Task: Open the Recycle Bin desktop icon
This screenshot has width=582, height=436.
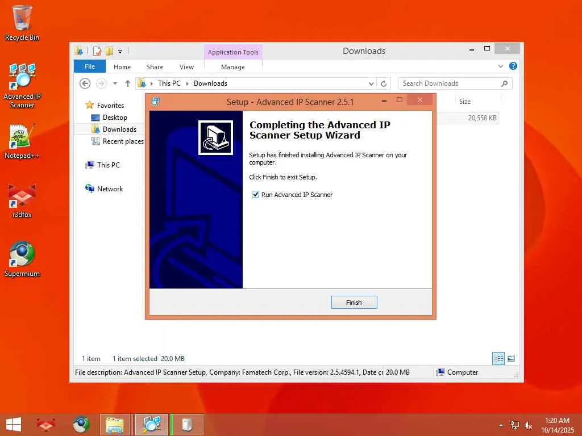Action: (x=22, y=23)
